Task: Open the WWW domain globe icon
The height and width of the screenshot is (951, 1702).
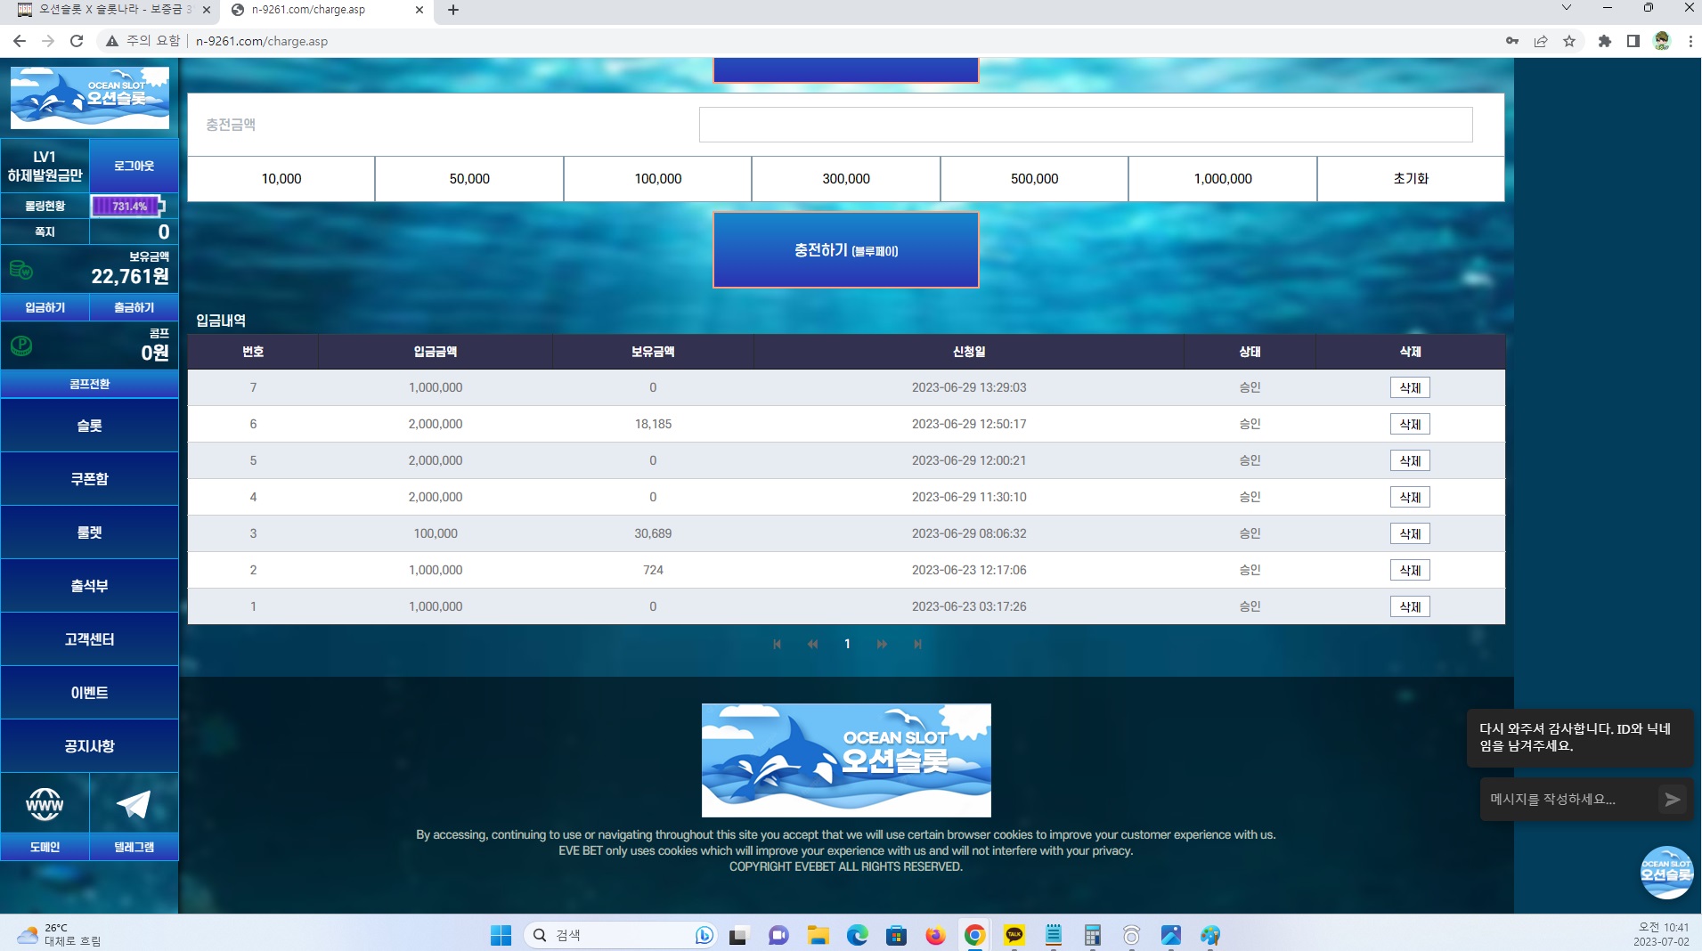Action: [45, 804]
